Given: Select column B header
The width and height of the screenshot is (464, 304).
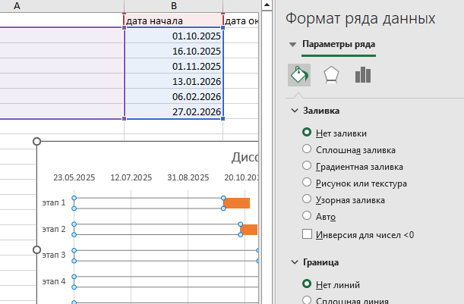Looking at the screenshot, I should (x=174, y=5).
